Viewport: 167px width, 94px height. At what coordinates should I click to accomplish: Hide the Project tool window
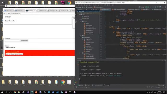(x=98, y=9)
